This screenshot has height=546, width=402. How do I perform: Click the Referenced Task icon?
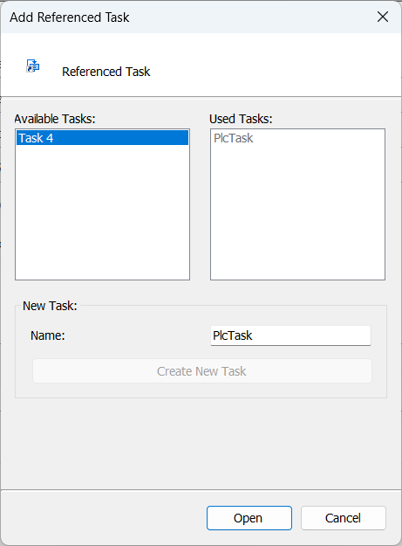(33, 66)
